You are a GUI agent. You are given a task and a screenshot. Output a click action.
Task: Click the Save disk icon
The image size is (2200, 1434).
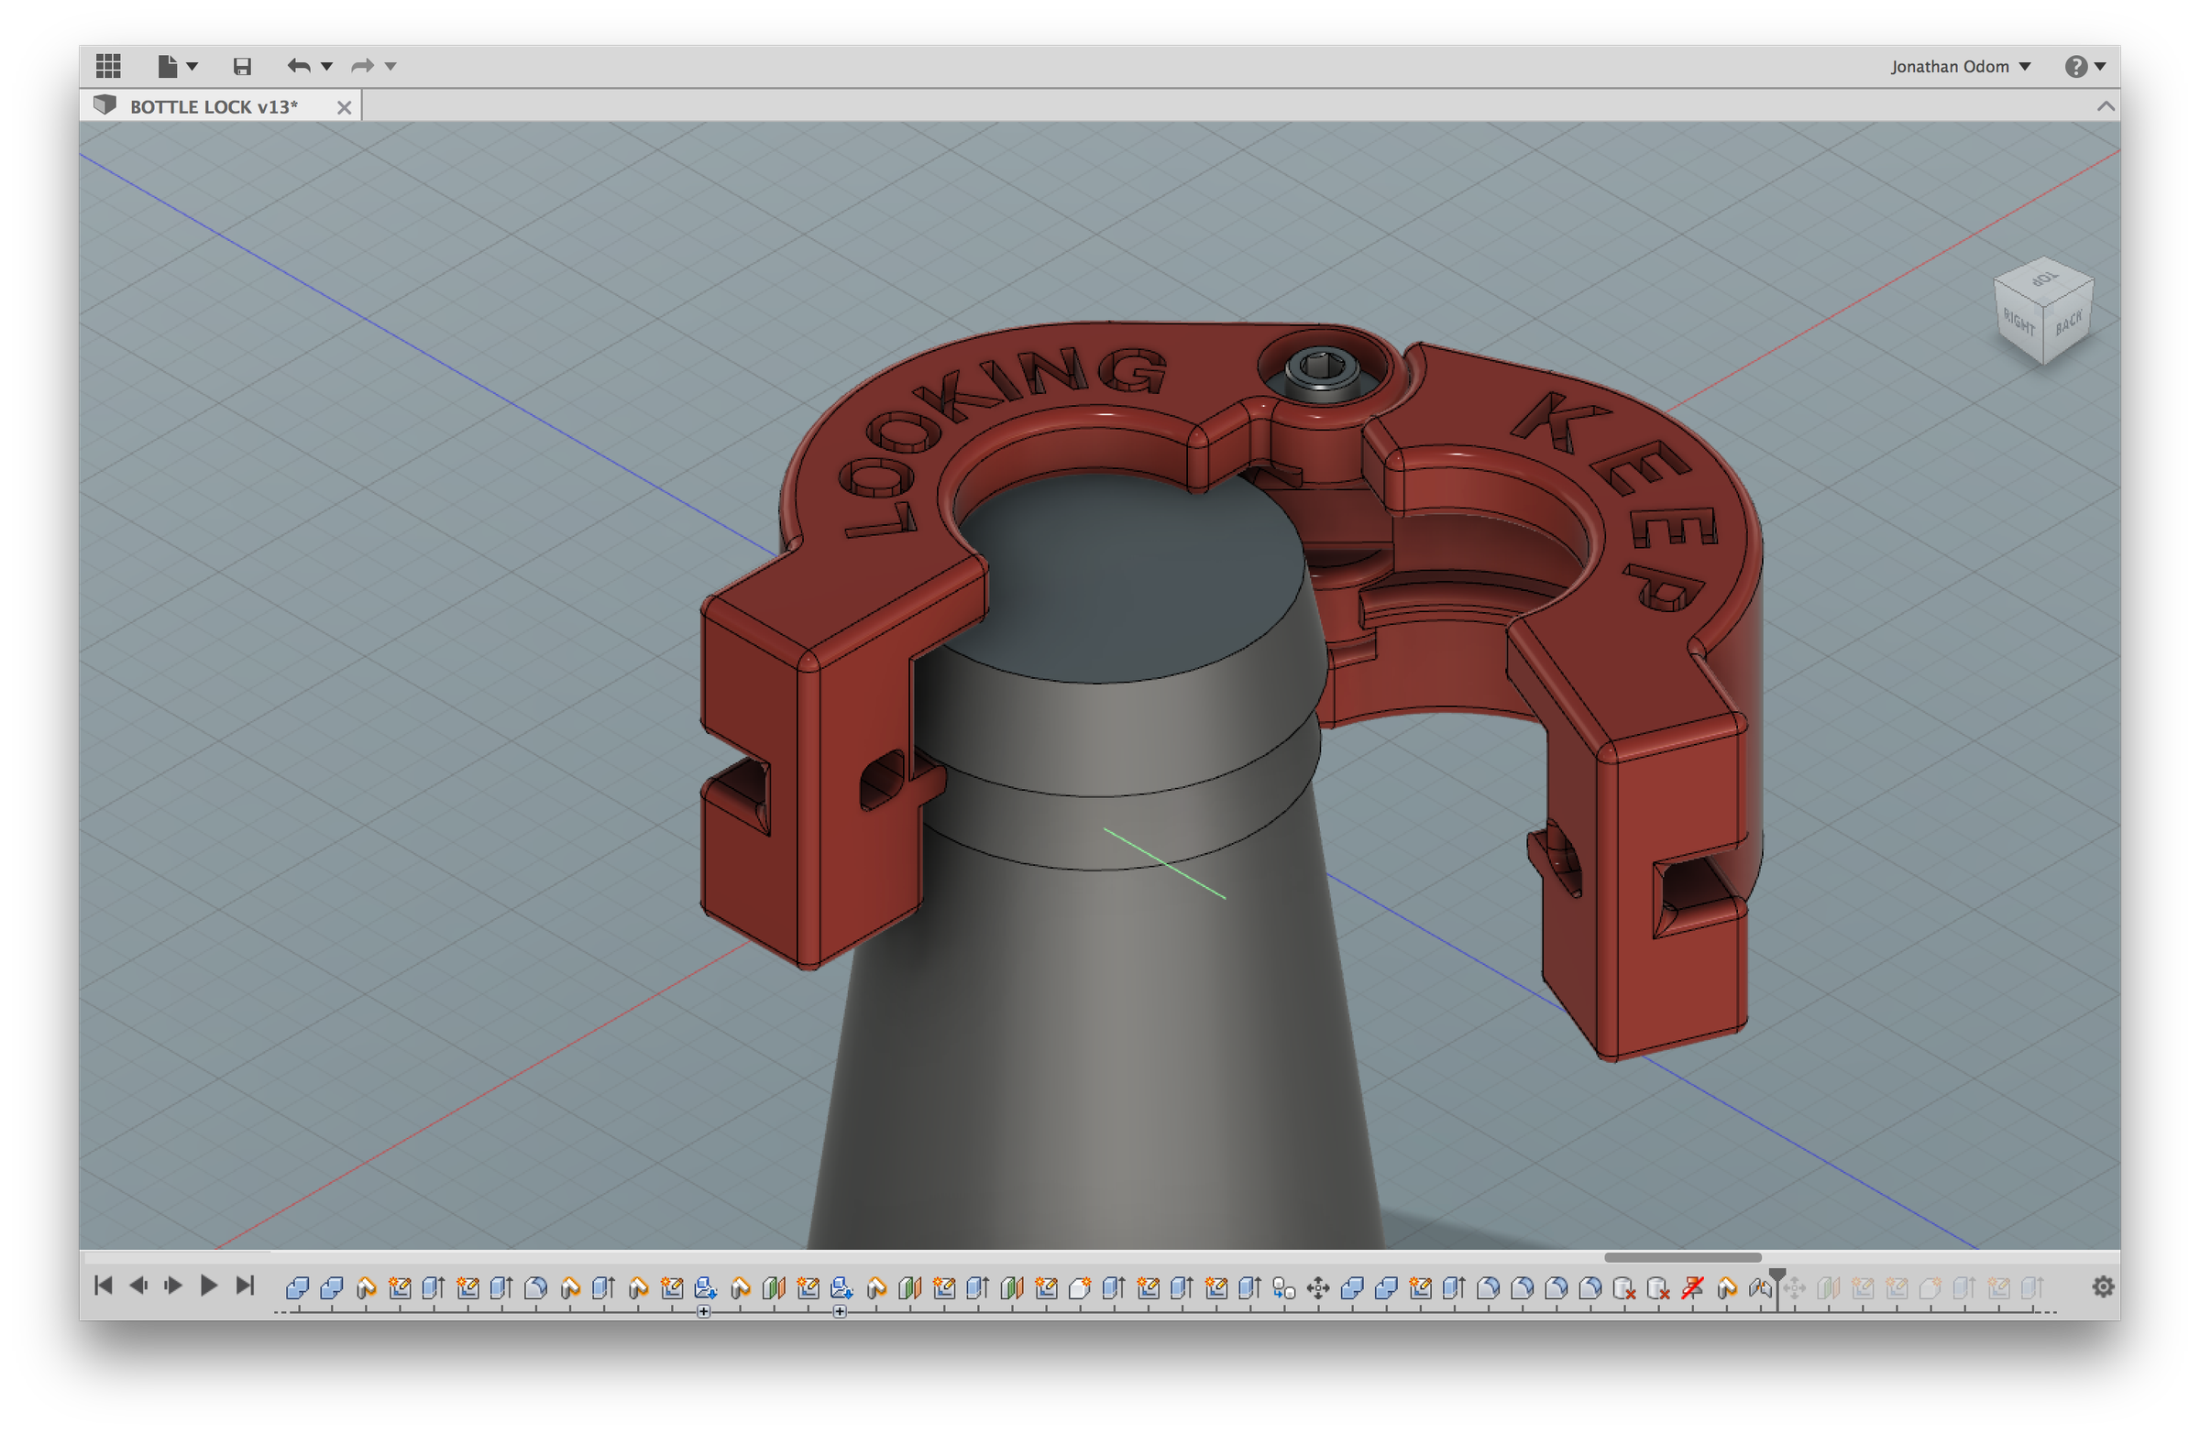point(242,66)
